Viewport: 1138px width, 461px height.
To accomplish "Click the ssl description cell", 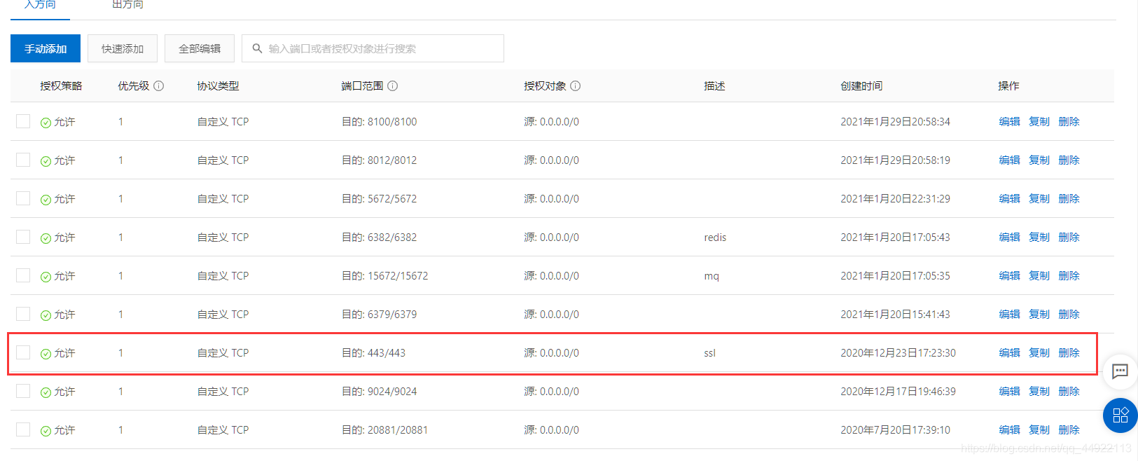I will tap(709, 352).
